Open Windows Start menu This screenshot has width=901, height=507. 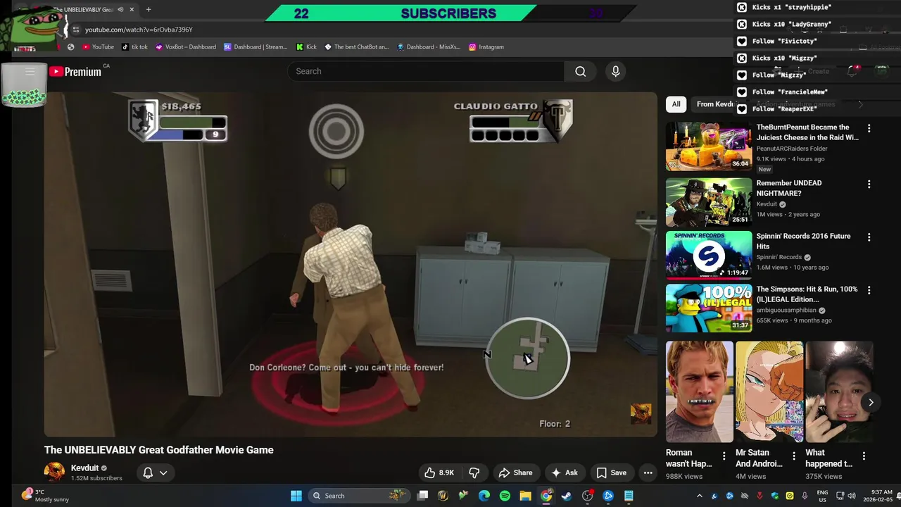click(296, 496)
